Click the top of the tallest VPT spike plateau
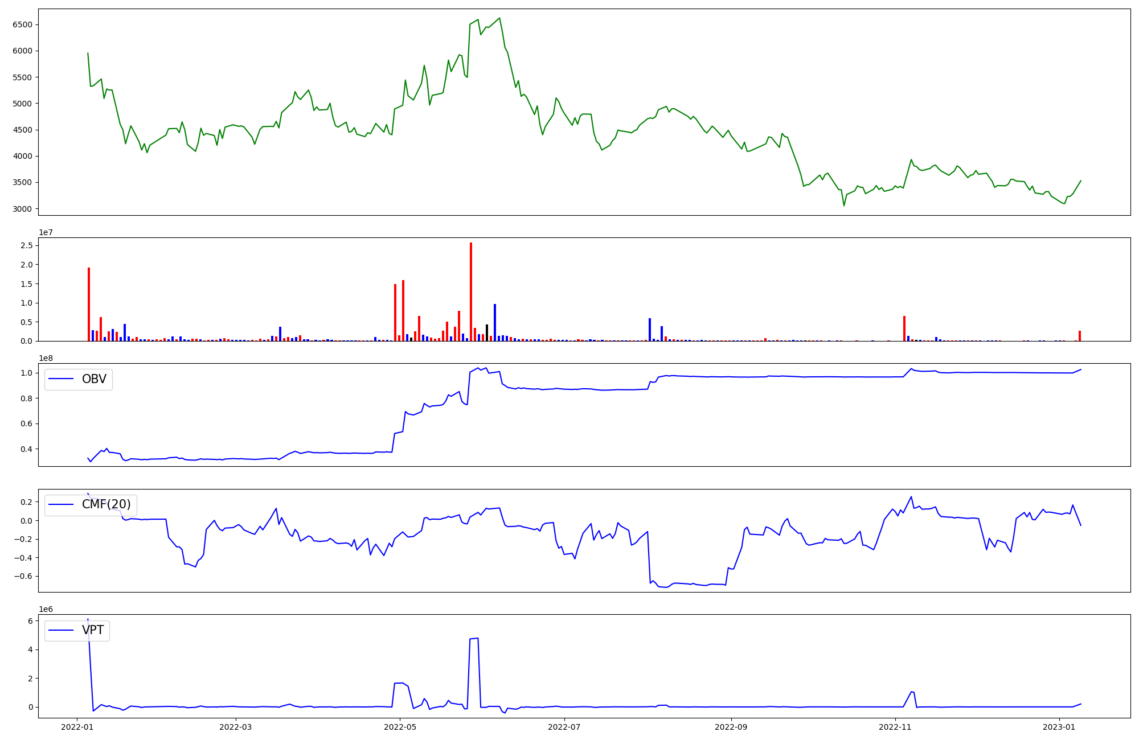 pos(474,639)
